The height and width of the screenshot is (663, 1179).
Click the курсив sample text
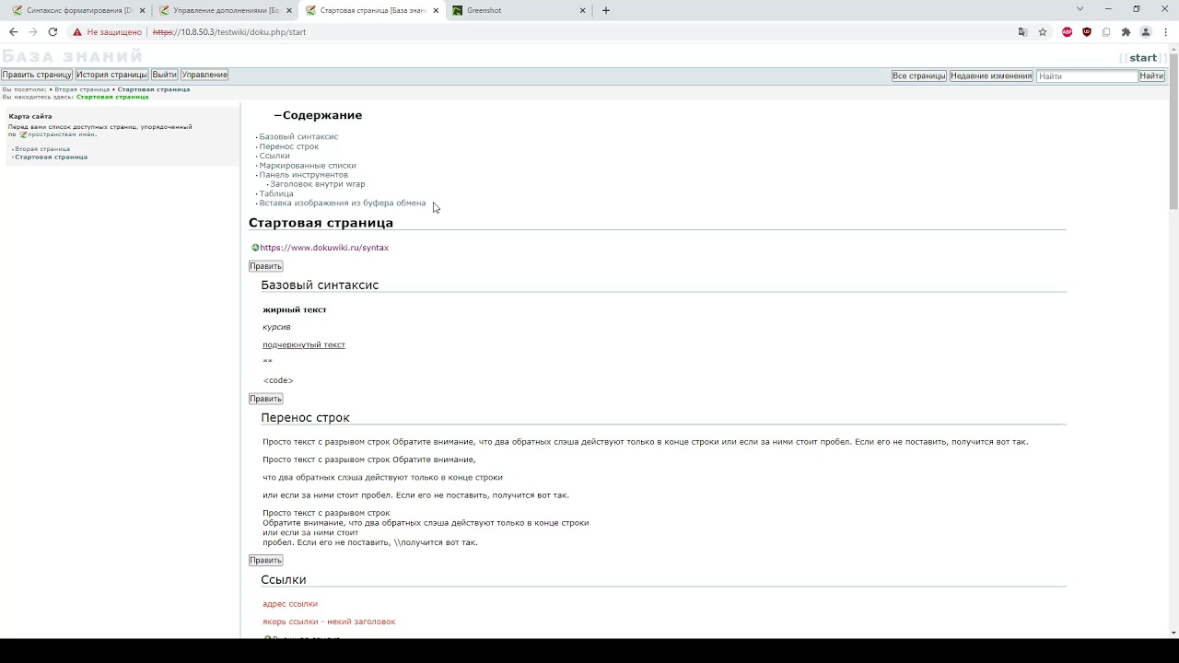click(x=276, y=327)
